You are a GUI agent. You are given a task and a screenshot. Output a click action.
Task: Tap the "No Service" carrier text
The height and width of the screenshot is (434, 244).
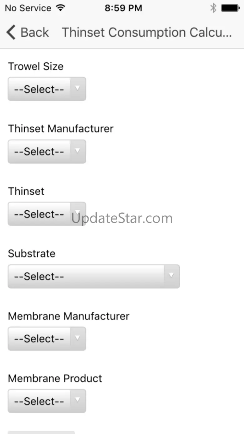click(x=28, y=8)
